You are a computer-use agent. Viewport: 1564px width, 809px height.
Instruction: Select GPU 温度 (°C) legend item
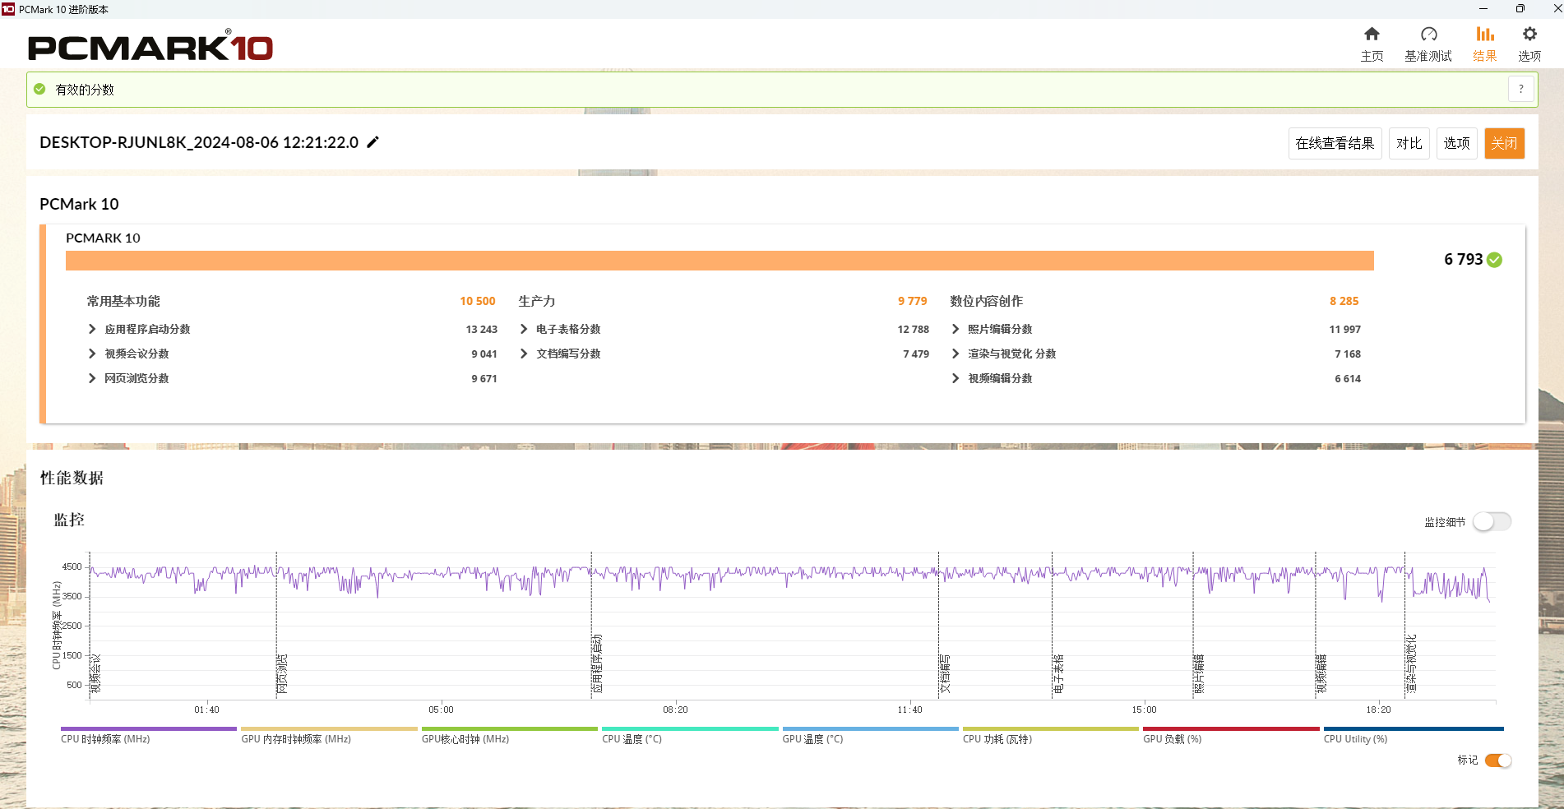[870, 735]
